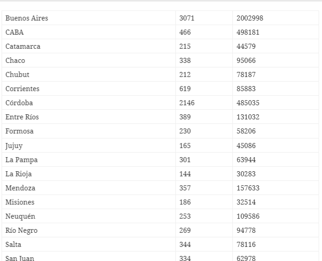Select the Corrientes province cell
Viewport: 322px width, 261px height.
(x=22, y=89)
